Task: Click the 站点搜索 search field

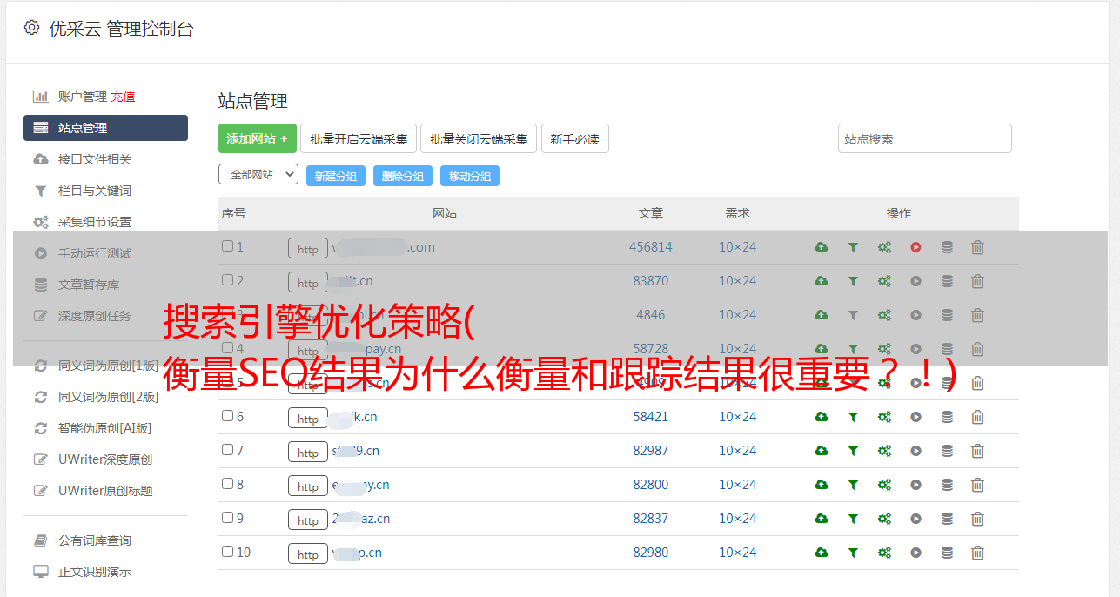Action: click(924, 138)
